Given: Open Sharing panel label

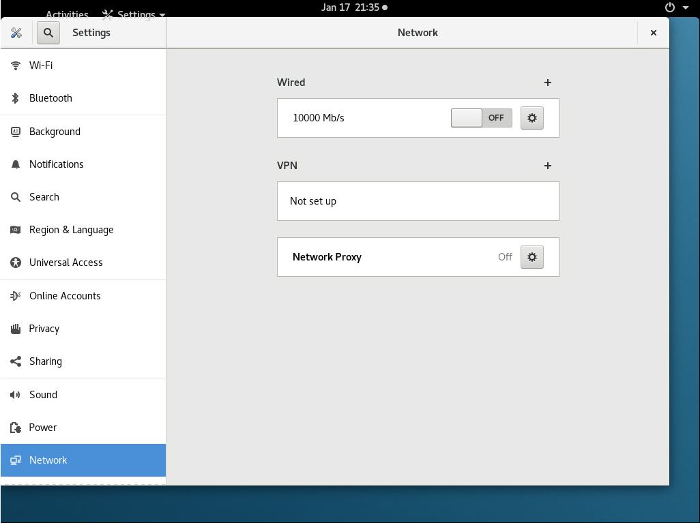Looking at the screenshot, I should coord(46,361).
